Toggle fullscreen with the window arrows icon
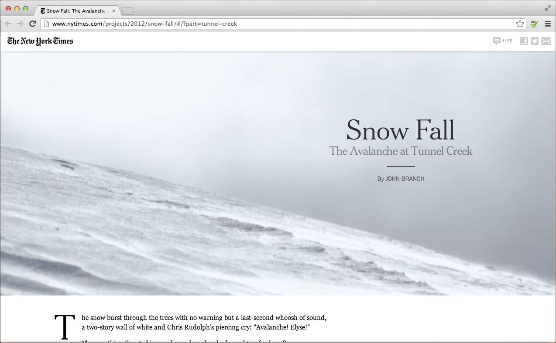Viewport: 556px width, 343px height. coord(548,8)
